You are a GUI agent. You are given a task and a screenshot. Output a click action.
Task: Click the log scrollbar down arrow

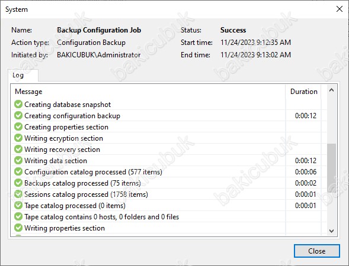point(331,231)
